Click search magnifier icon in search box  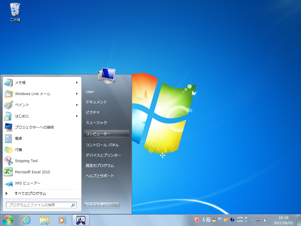73,205
